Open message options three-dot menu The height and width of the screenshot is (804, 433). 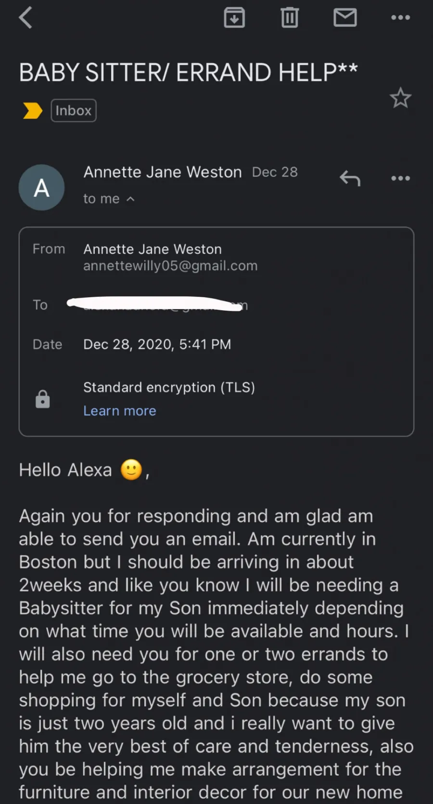pos(400,178)
